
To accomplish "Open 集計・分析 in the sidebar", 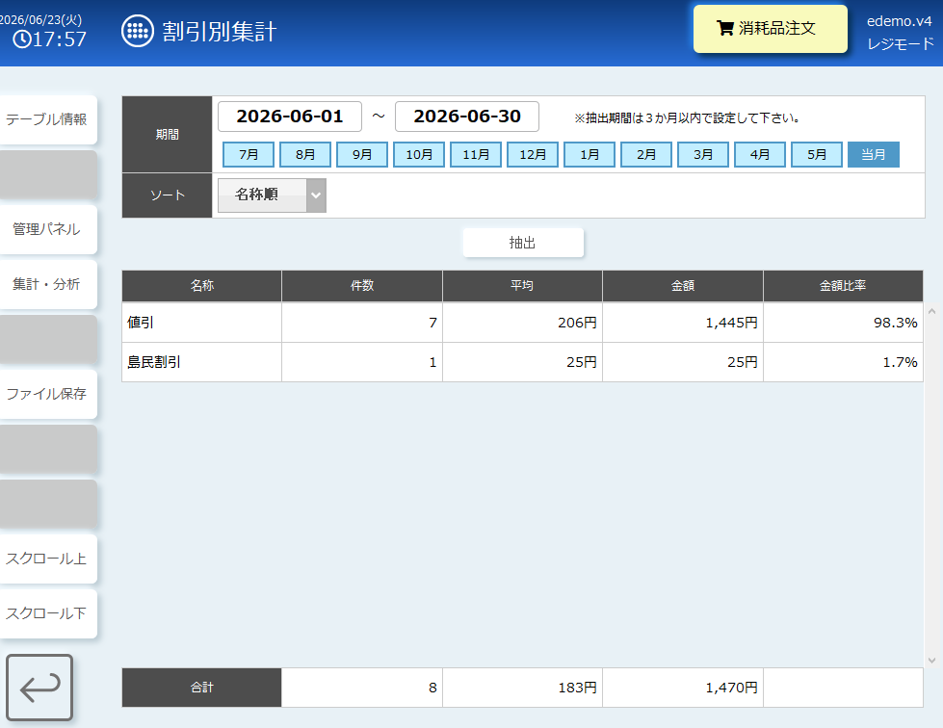I will point(47,284).
